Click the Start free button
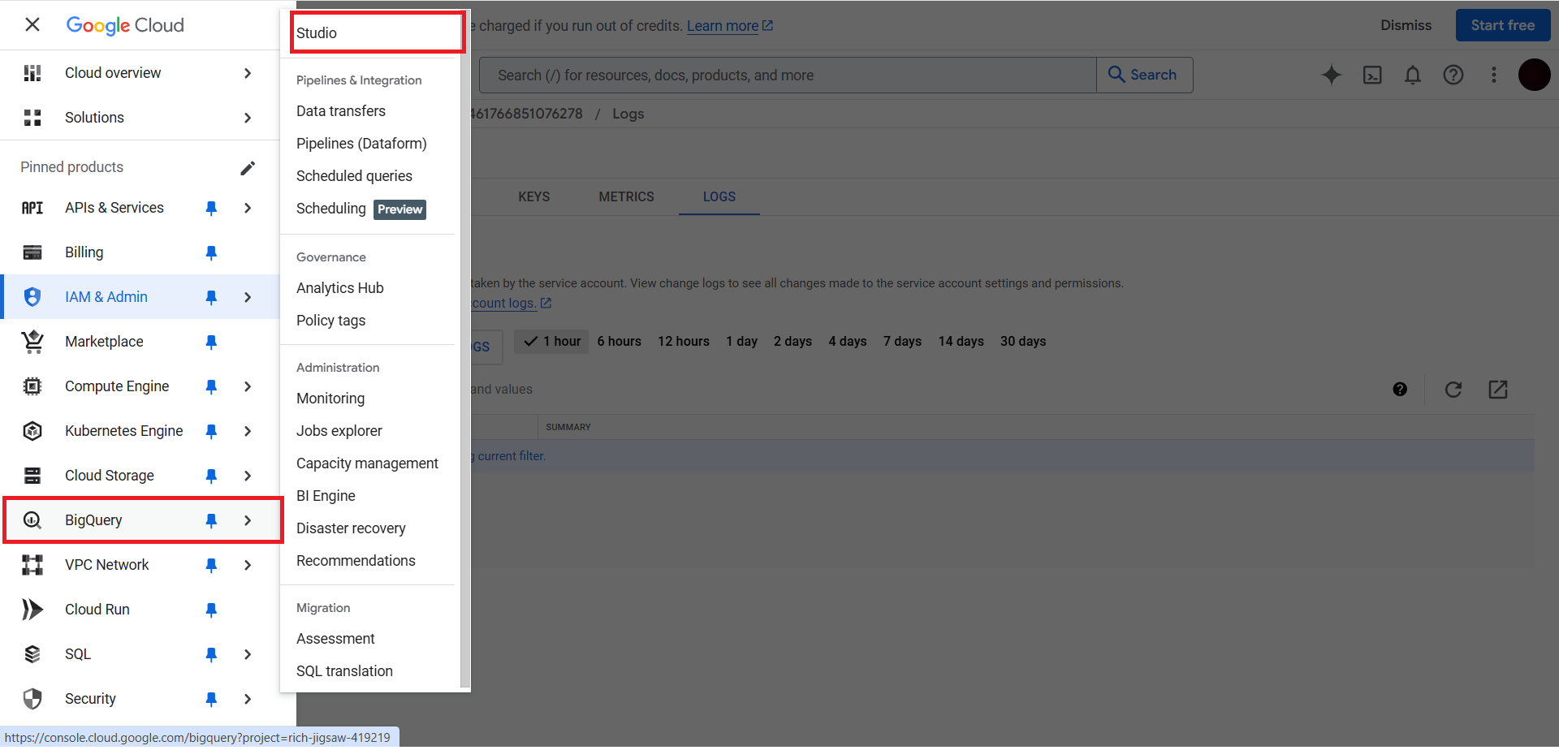Image resolution: width=1559 pixels, height=750 pixels. (1502, 25)
